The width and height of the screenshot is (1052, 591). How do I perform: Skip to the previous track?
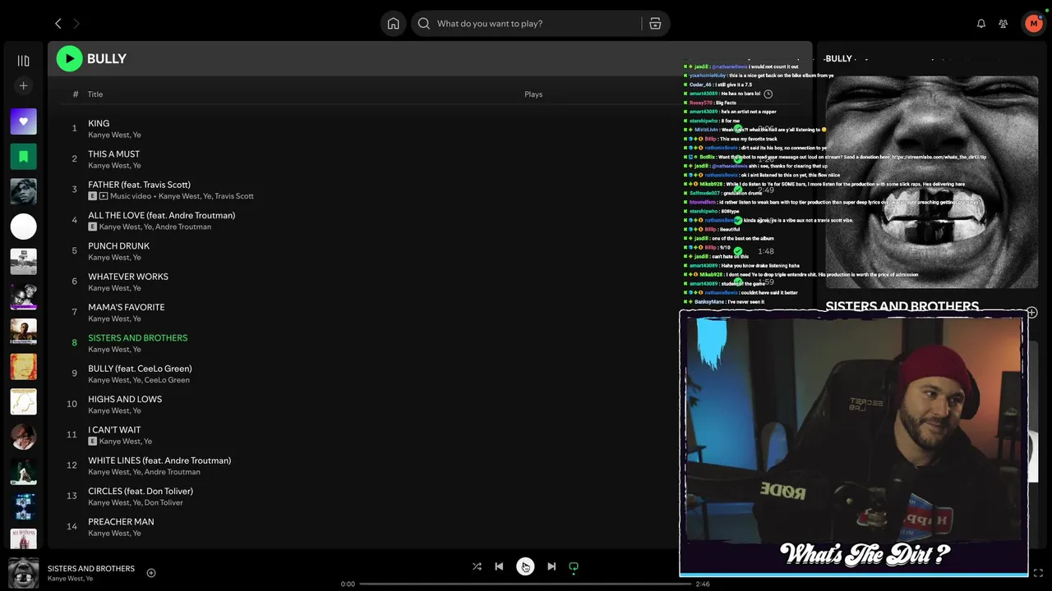499,566
